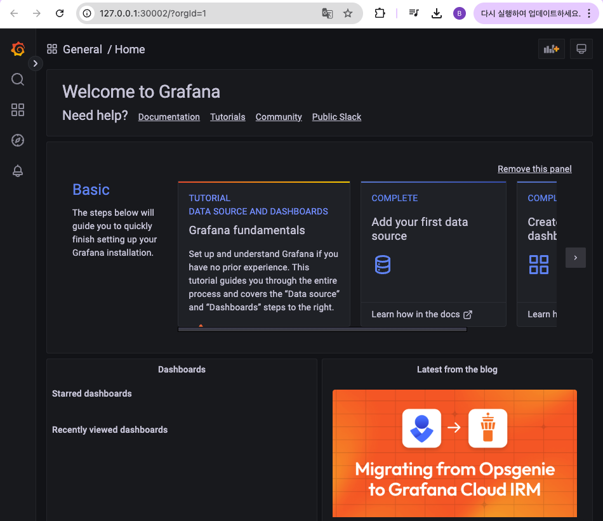Bookmark this page with the star icon

click(x=348, y=13)
